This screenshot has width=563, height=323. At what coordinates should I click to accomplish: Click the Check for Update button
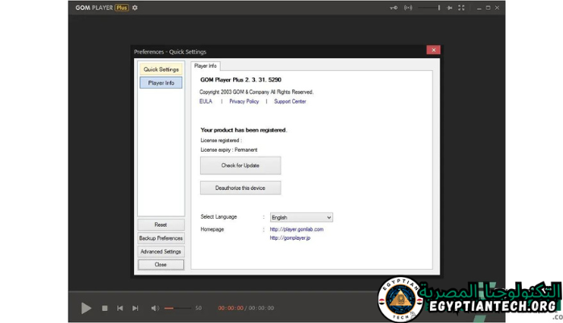coord(240,166)
